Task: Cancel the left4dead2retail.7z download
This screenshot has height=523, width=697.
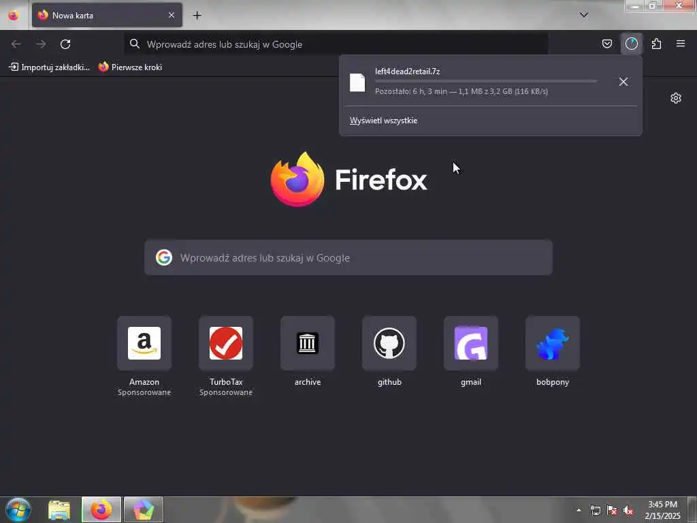Action: point(623,82)
